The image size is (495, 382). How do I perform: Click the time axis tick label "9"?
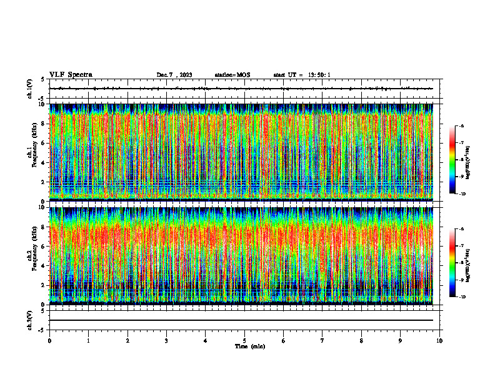pyautogui.click(x=400, y=341)
